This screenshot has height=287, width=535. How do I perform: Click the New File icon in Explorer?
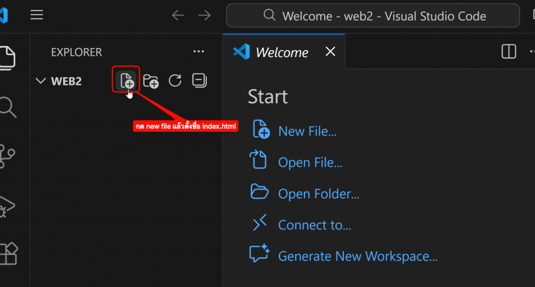point(127,81)
